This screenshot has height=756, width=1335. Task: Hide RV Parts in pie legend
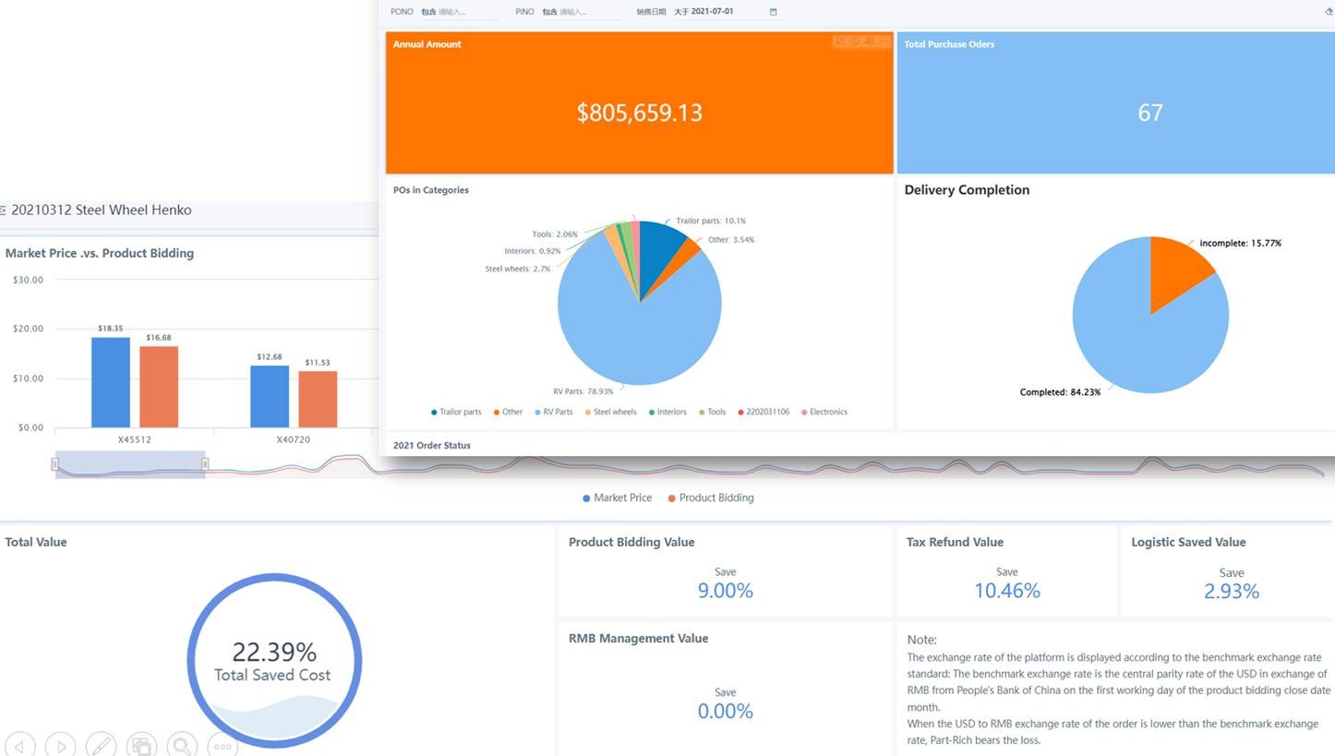tap(553, 412)
